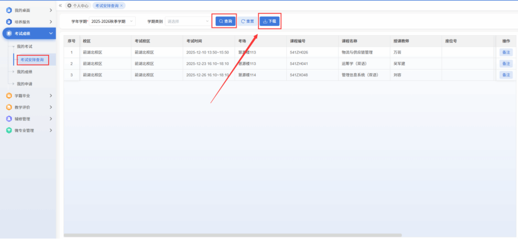Open the 学期类别 dropdown
Viewport: 518px width, 239px height.
[188, 21]
